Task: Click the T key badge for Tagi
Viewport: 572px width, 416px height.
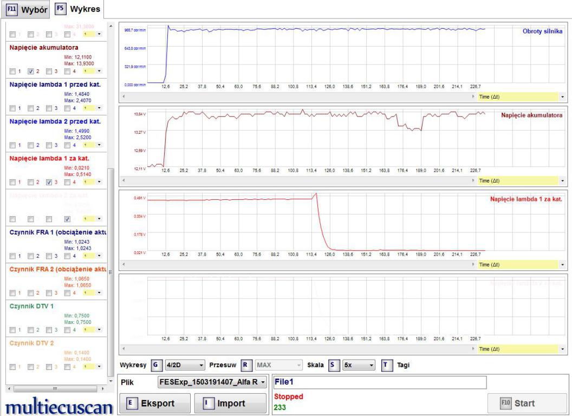Action: click(387, 365)
